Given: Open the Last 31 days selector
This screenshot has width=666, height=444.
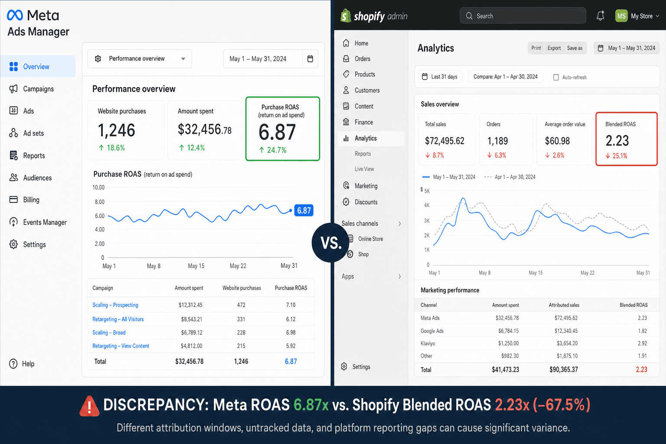Looking at the screenshot, I should (440, 77).
